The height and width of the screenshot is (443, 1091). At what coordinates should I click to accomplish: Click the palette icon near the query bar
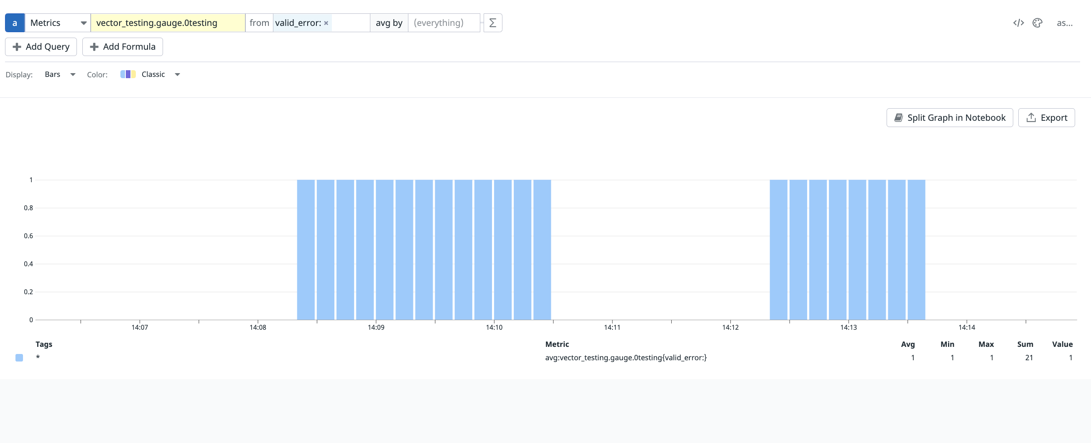[1037, 23]
